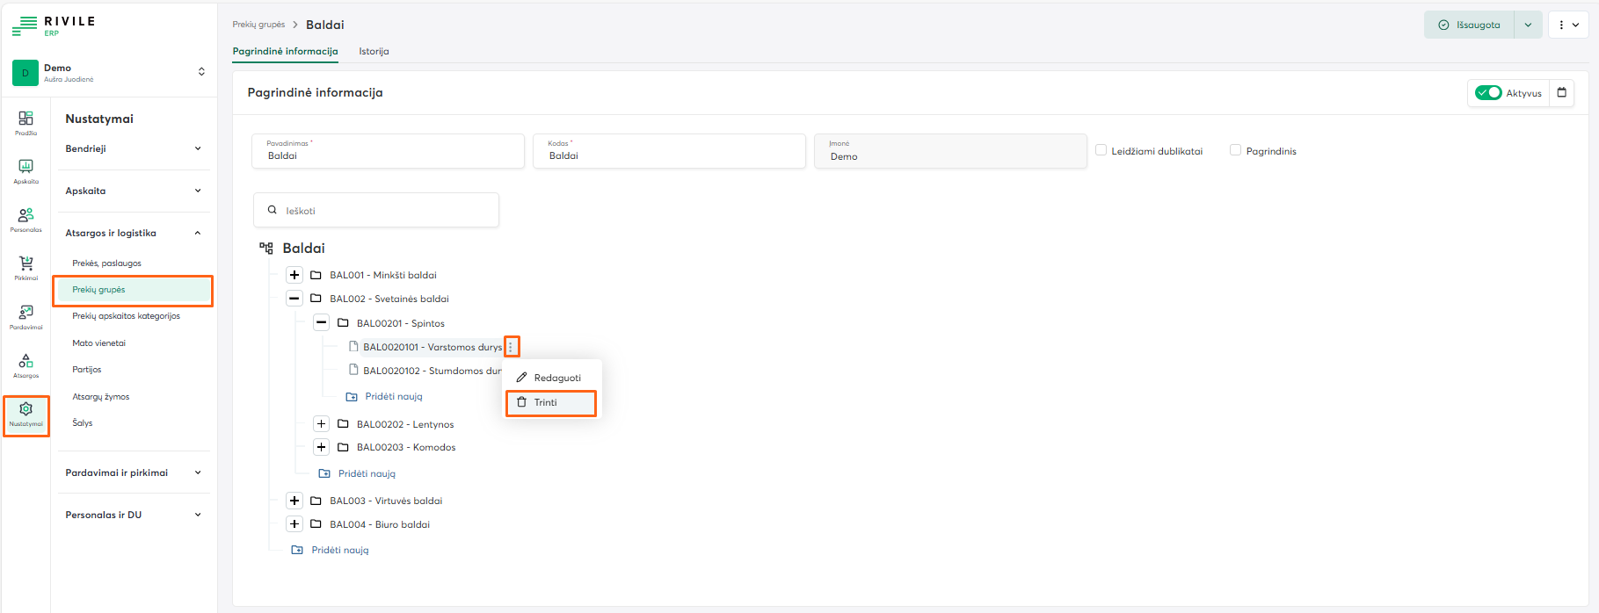Open the Pradžia home icon in sidebar
1599x613 pixels.
tap(25, 121)
